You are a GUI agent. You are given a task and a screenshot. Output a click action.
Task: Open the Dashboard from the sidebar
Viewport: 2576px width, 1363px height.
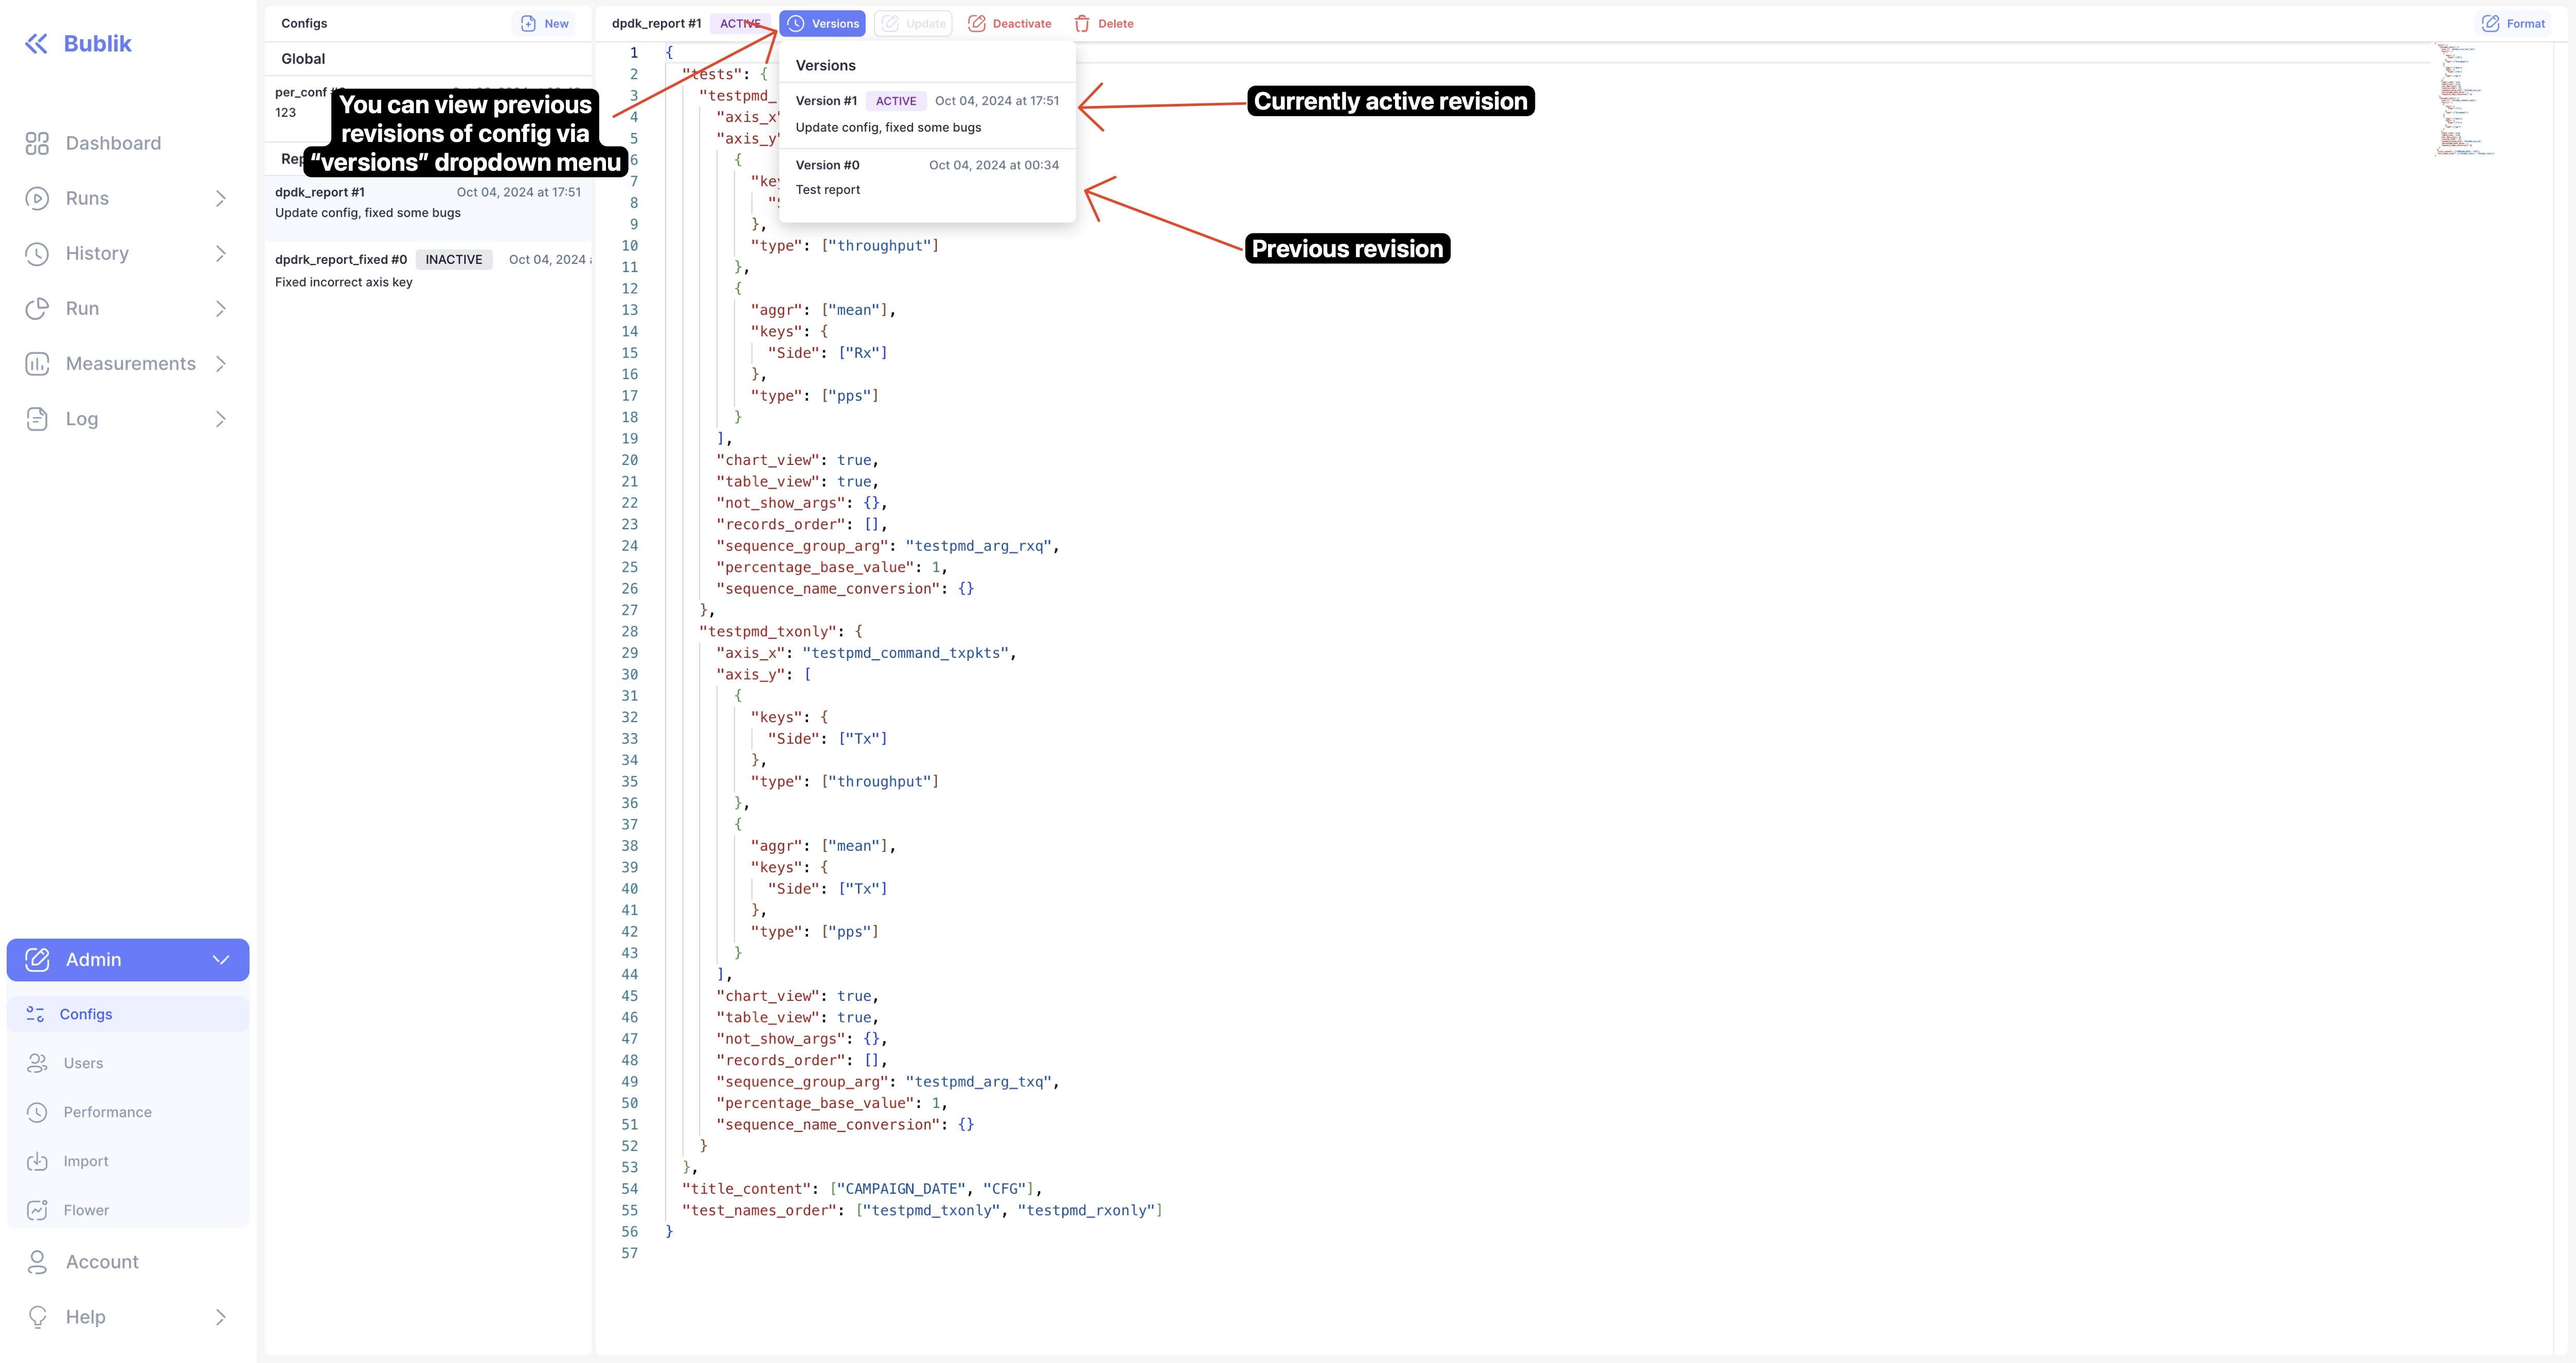[x=113, y=143]
